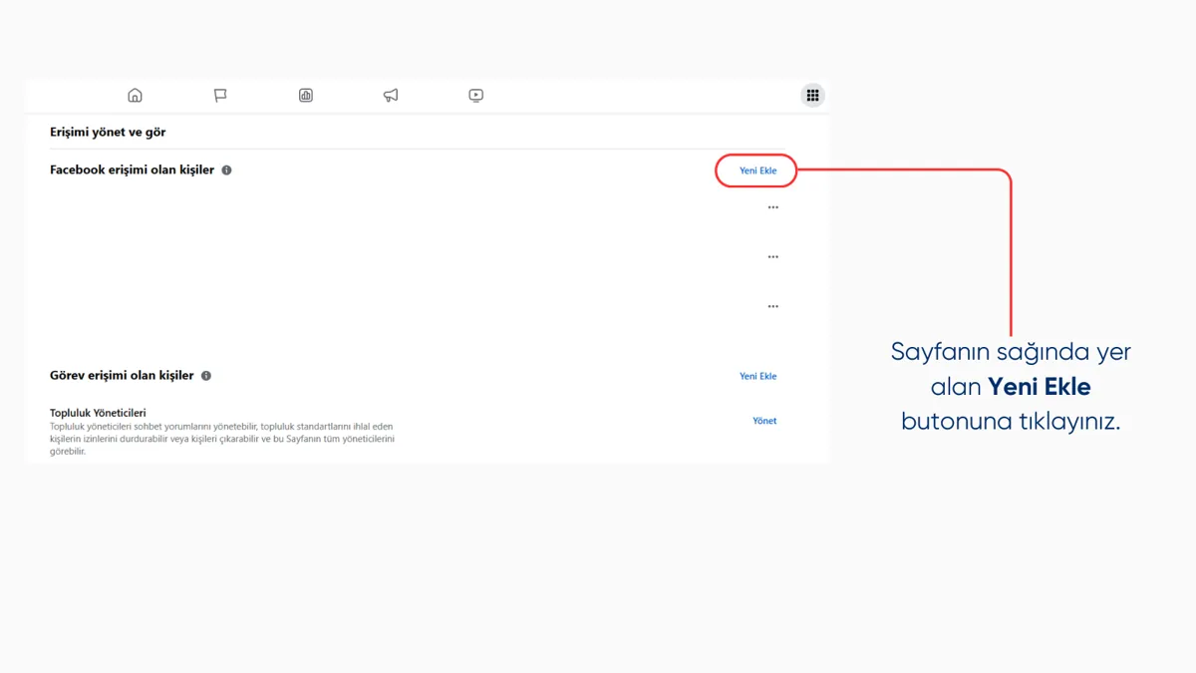Open the Insights bar chart icon
The height and width of the screenshot is (673, 1196).
click(306, 96)
